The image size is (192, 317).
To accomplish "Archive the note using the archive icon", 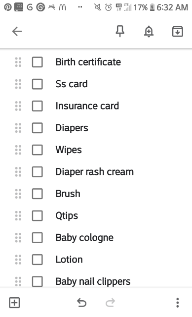I will click(x=178, y=31).
